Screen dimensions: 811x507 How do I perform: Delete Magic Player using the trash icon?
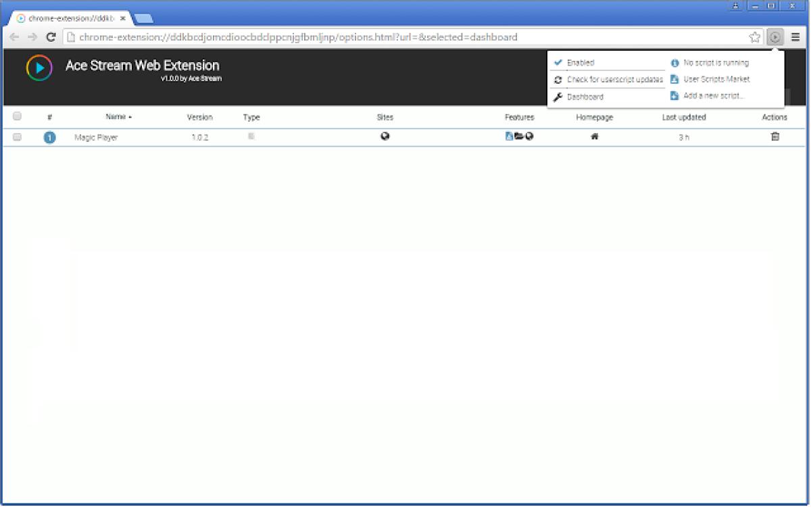pyautogui.click(x=775, y=137)
